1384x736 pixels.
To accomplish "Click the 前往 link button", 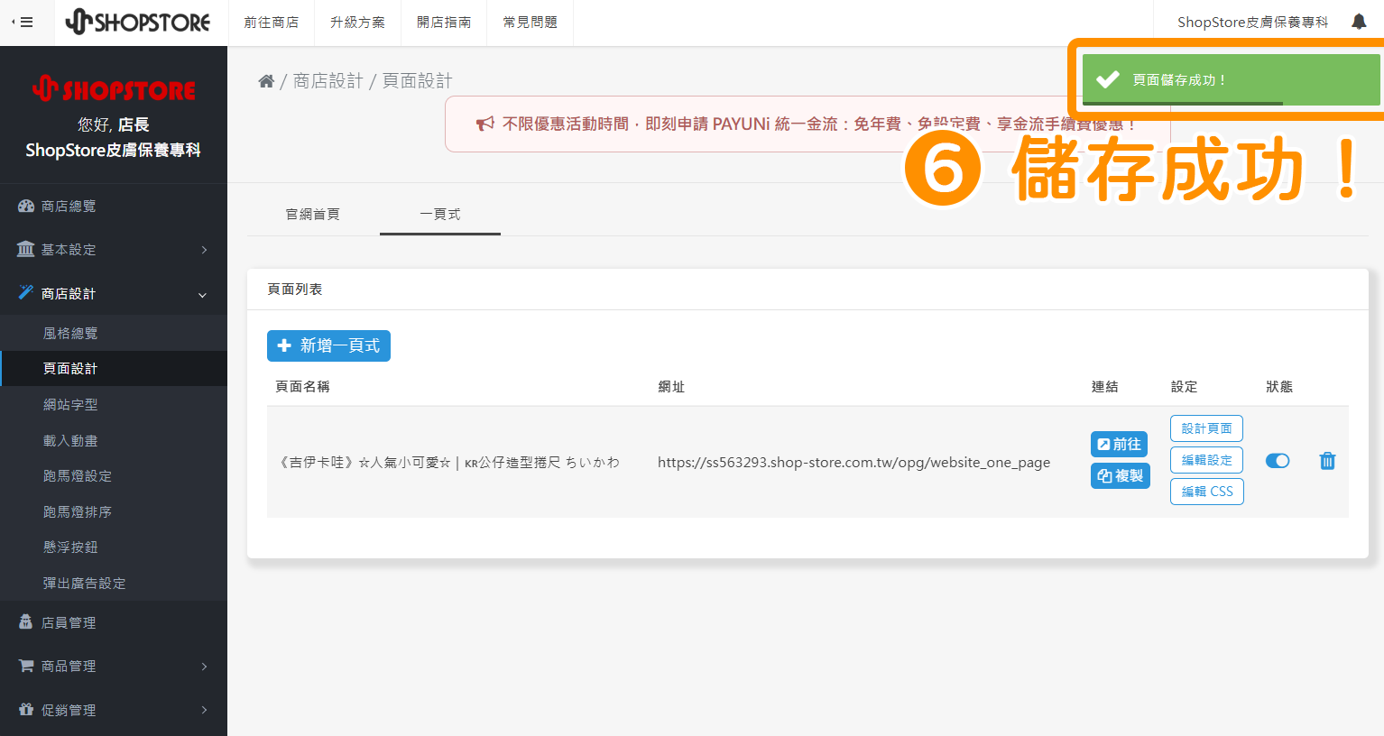I will click(1119, 444).
